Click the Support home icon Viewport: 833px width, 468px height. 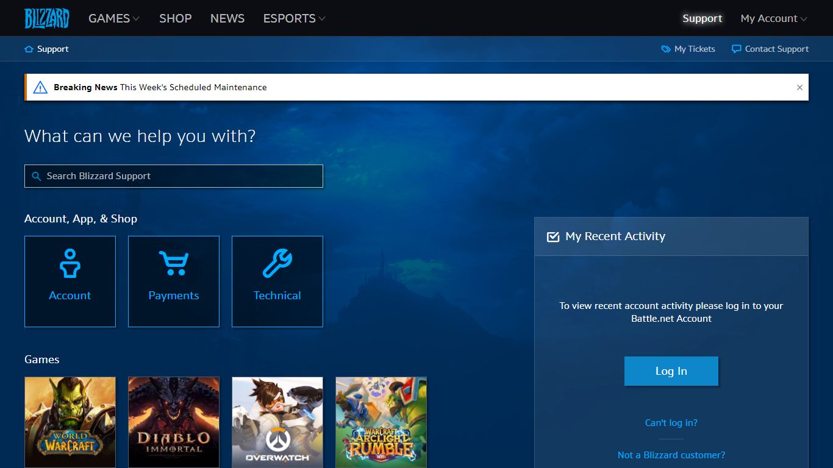point(29,49)
